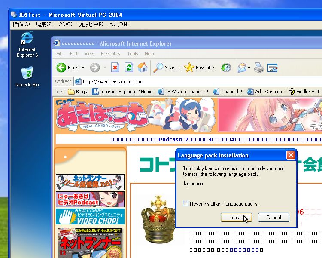Open the 編集(E) menu in Virtual PC
This screenshot has width=322, height=258.
44,25
